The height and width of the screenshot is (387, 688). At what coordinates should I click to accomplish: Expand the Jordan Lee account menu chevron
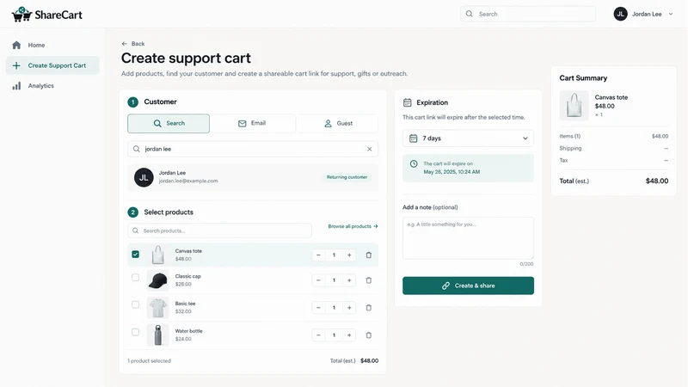(x=671, y=14)
